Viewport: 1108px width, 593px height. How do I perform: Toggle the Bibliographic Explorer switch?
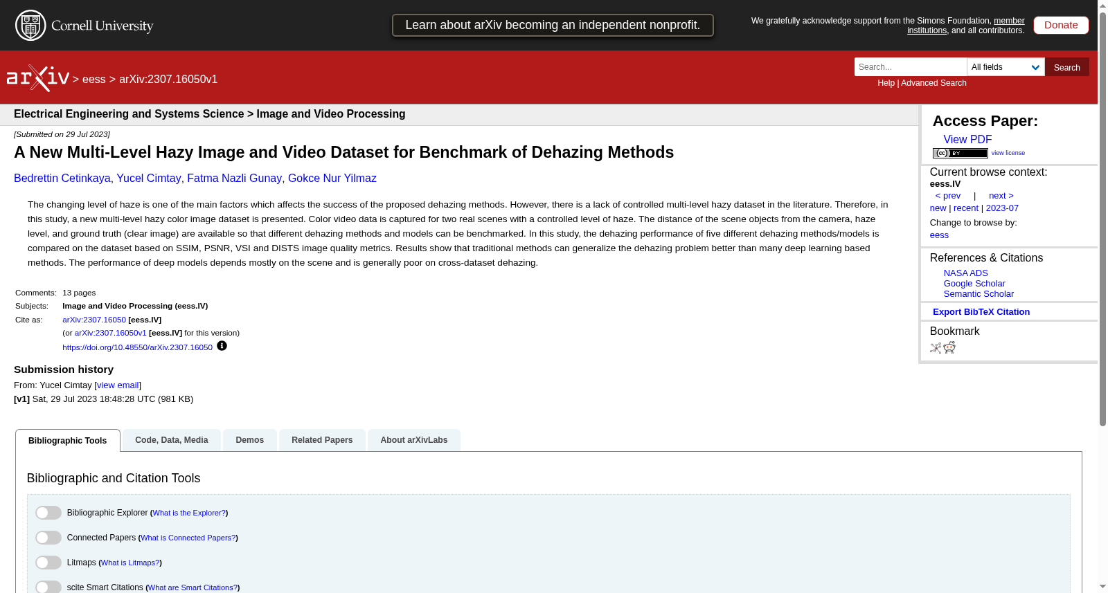48,513
